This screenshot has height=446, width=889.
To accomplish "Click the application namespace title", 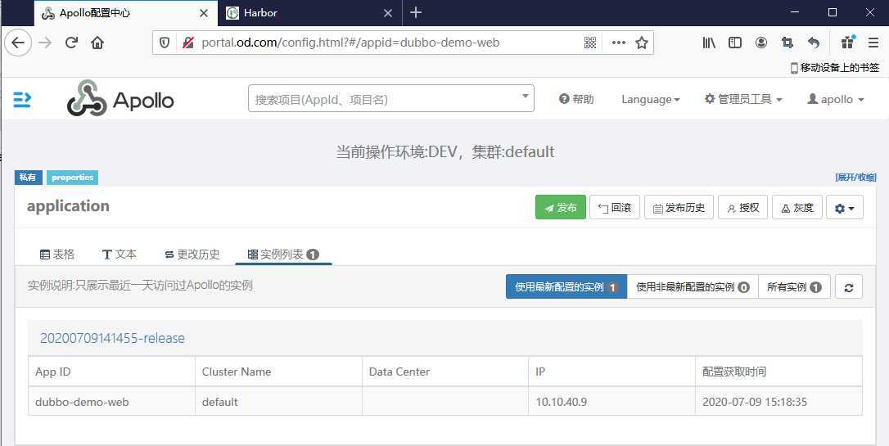I will [68, 205].
